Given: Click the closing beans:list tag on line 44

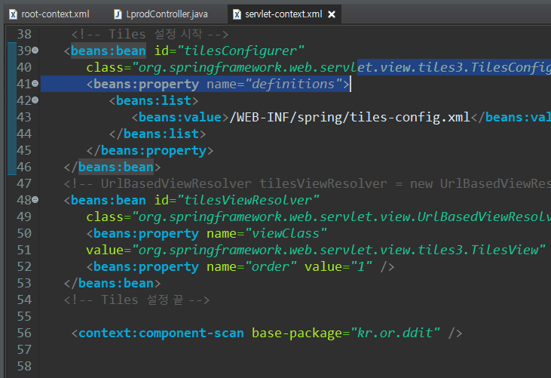Looking at the screenshot, I should pyautogui.click(x=158, y=134).
